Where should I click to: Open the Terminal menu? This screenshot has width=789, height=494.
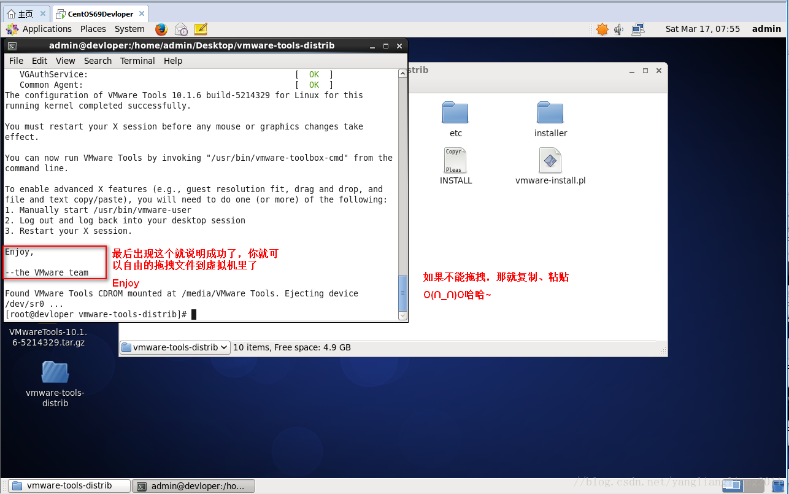coord(137,61)
